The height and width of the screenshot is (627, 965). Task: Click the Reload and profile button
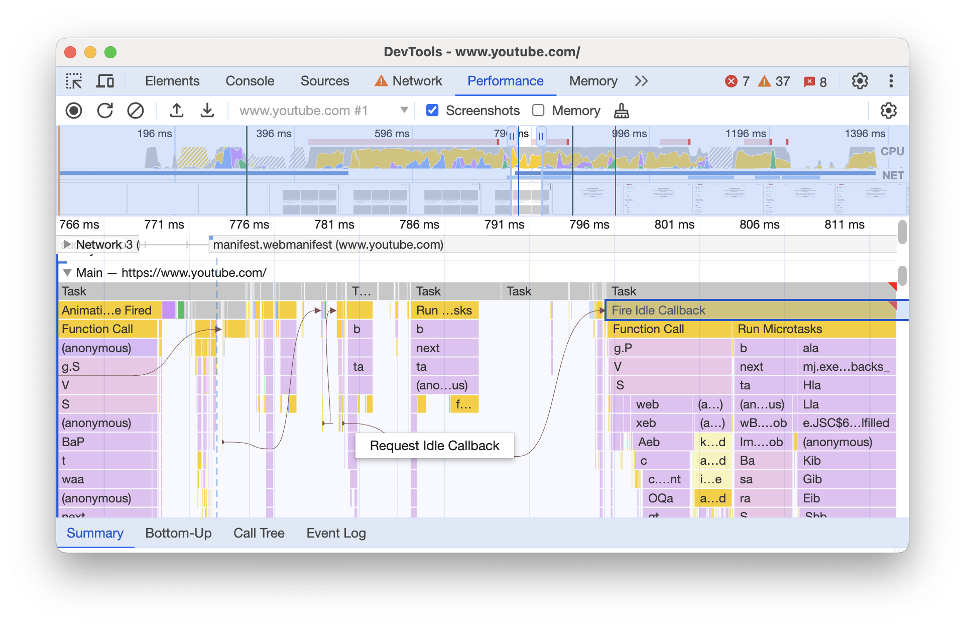click(x=105, y=110)
